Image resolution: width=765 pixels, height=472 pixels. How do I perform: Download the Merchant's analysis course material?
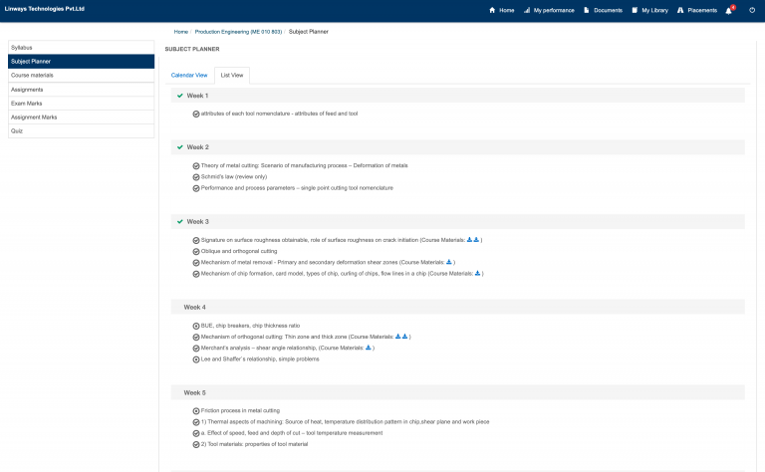click(x=369, y=348)
